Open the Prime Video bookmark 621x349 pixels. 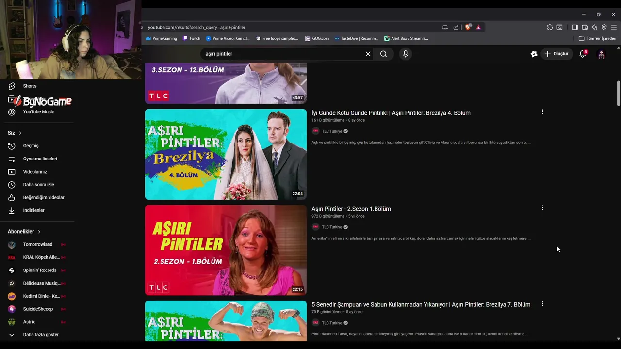point(228,38)
